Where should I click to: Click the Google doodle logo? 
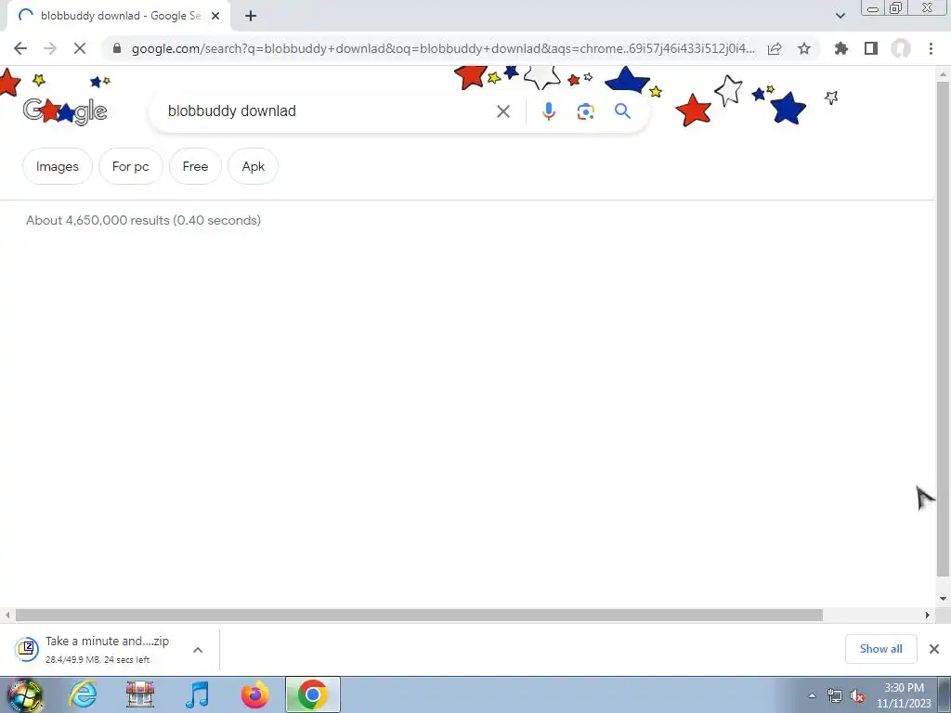coord(65,111)
